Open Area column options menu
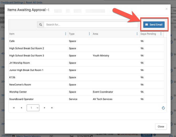 (x=137, y=34)
